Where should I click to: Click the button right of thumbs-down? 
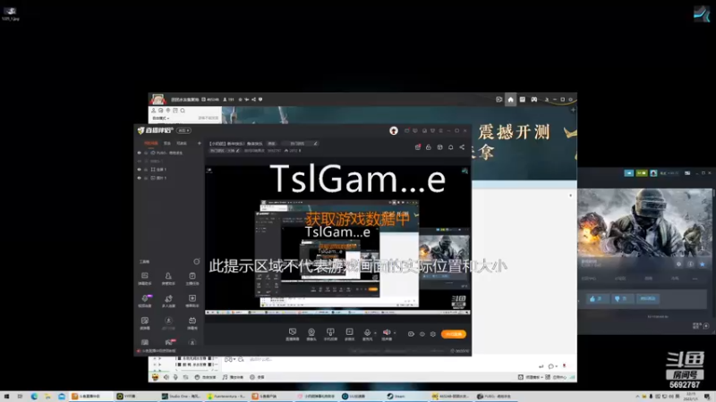coord(647,298)
